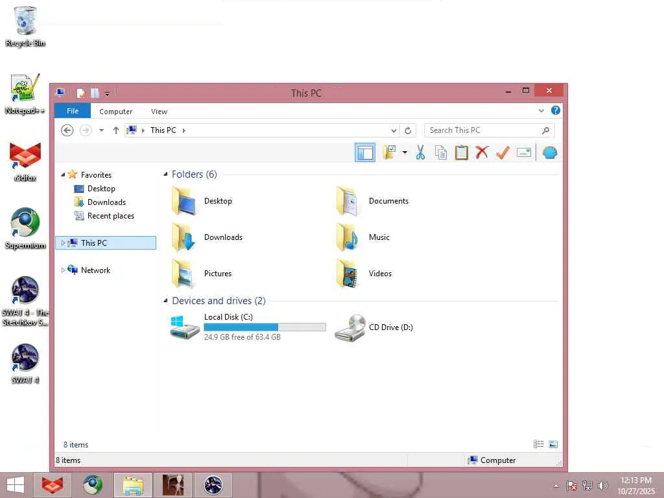Go back with the Back arrow
Image resolution: width=664 pixels, height=498 pixels.
[x=67, y=130]
